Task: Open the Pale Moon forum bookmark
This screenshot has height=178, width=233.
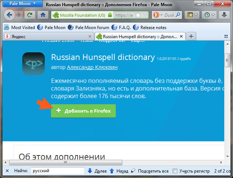Action: [88, 28]
